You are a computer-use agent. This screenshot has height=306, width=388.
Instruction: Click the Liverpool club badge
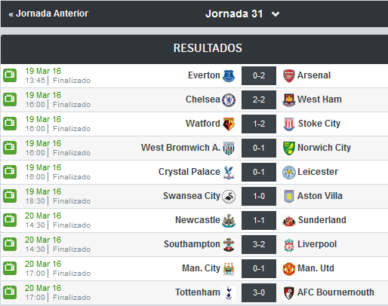click(289, 245)
